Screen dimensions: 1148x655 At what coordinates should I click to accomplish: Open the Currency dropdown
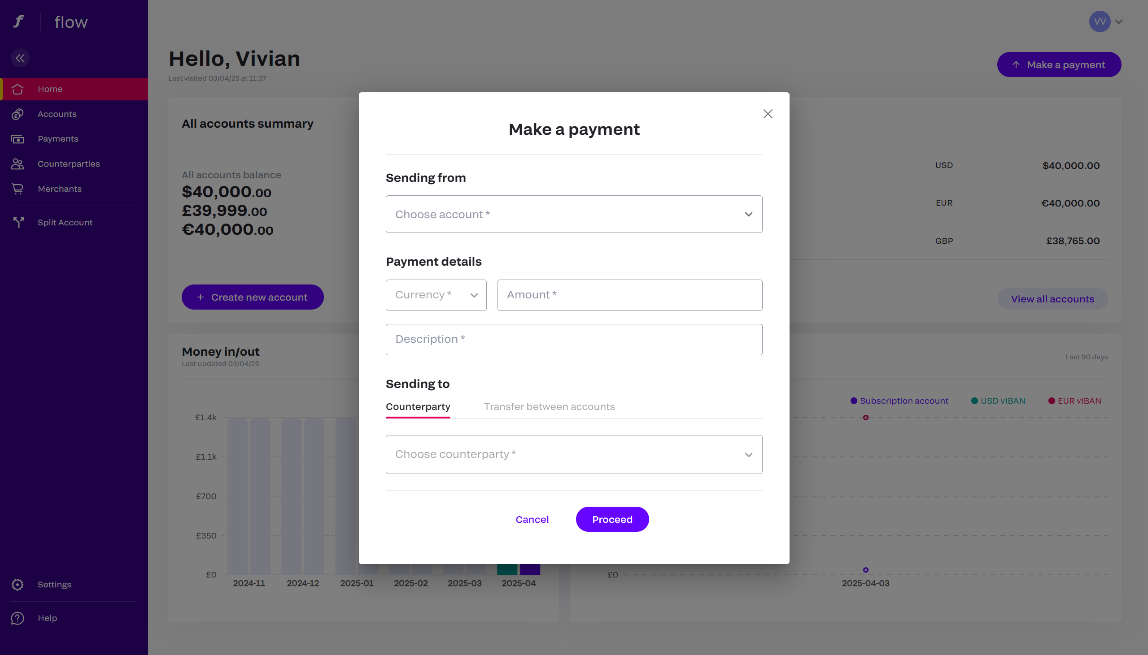[x=436, y=295]
